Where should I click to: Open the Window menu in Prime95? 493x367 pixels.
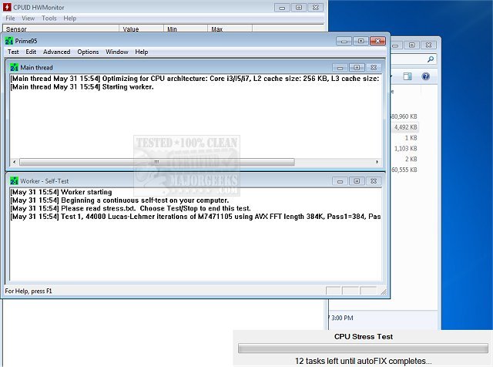click(x=117, y=52)
